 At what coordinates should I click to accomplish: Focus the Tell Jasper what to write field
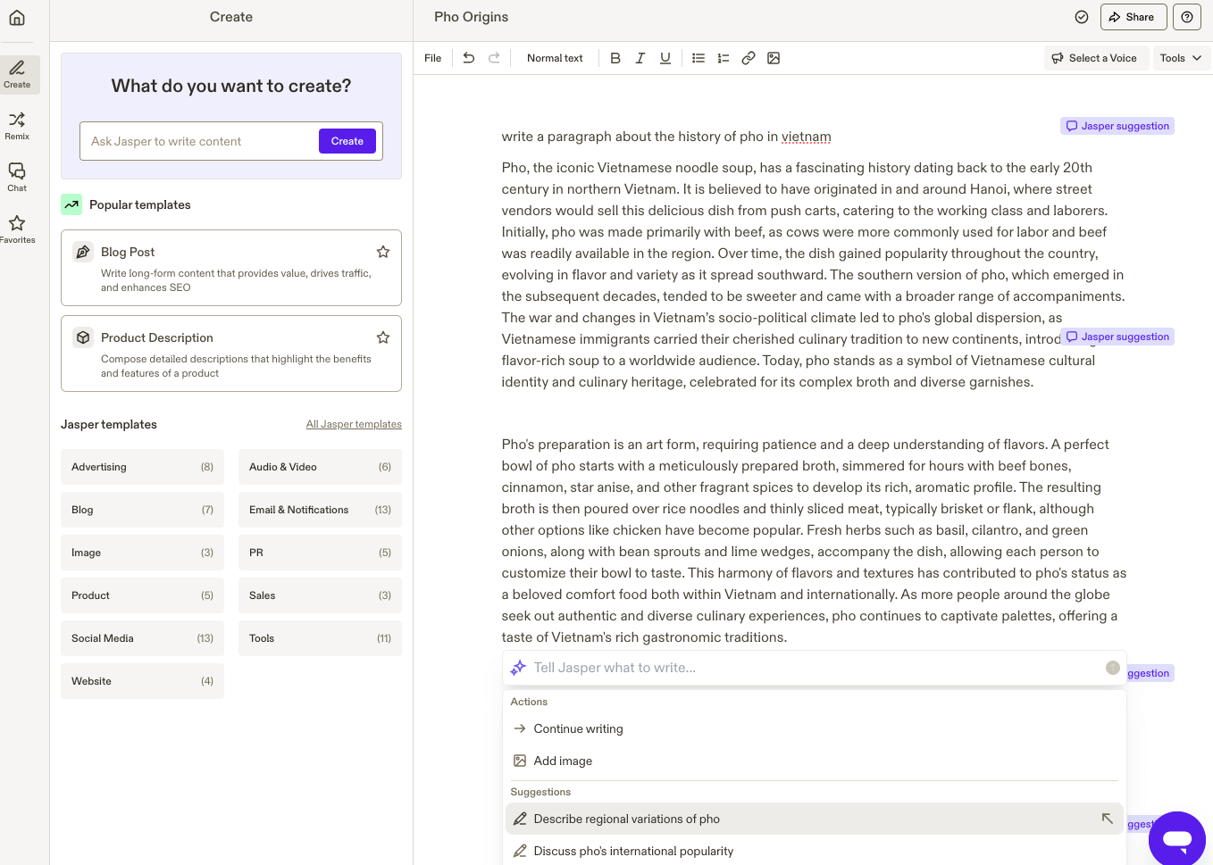815,668
